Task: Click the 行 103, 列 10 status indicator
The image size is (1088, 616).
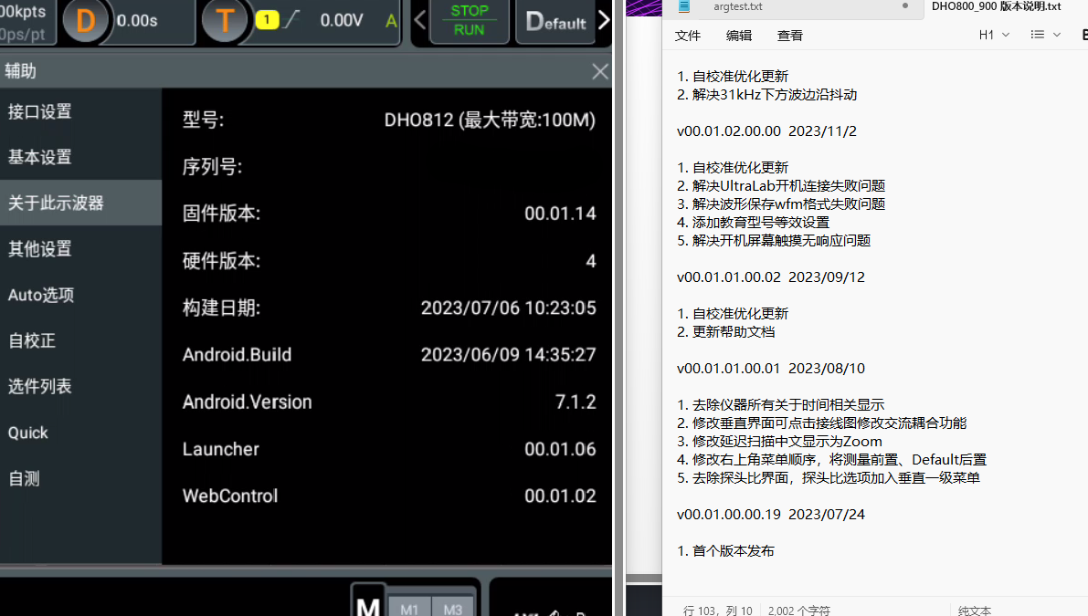Action: click(x=718, y=610)
